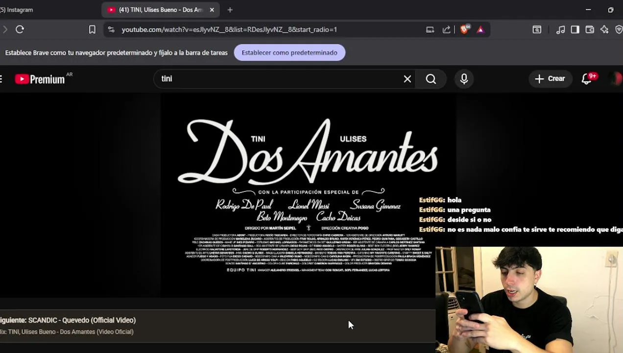Open a new tab with plus button

230,10
